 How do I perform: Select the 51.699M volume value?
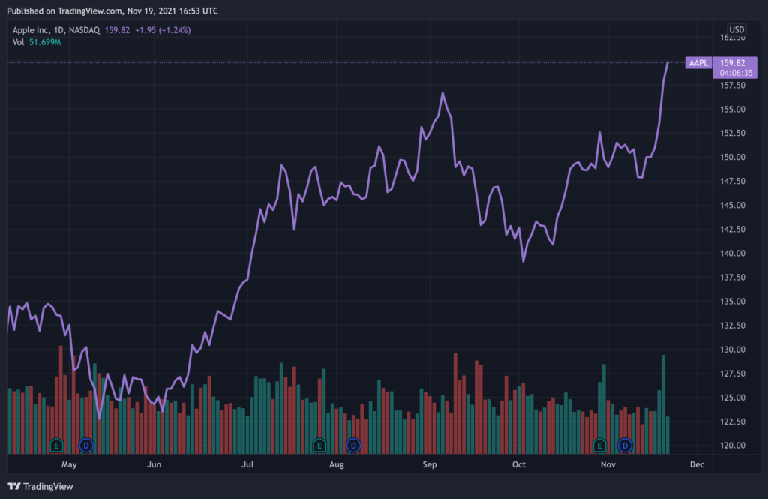click(45, 42)
